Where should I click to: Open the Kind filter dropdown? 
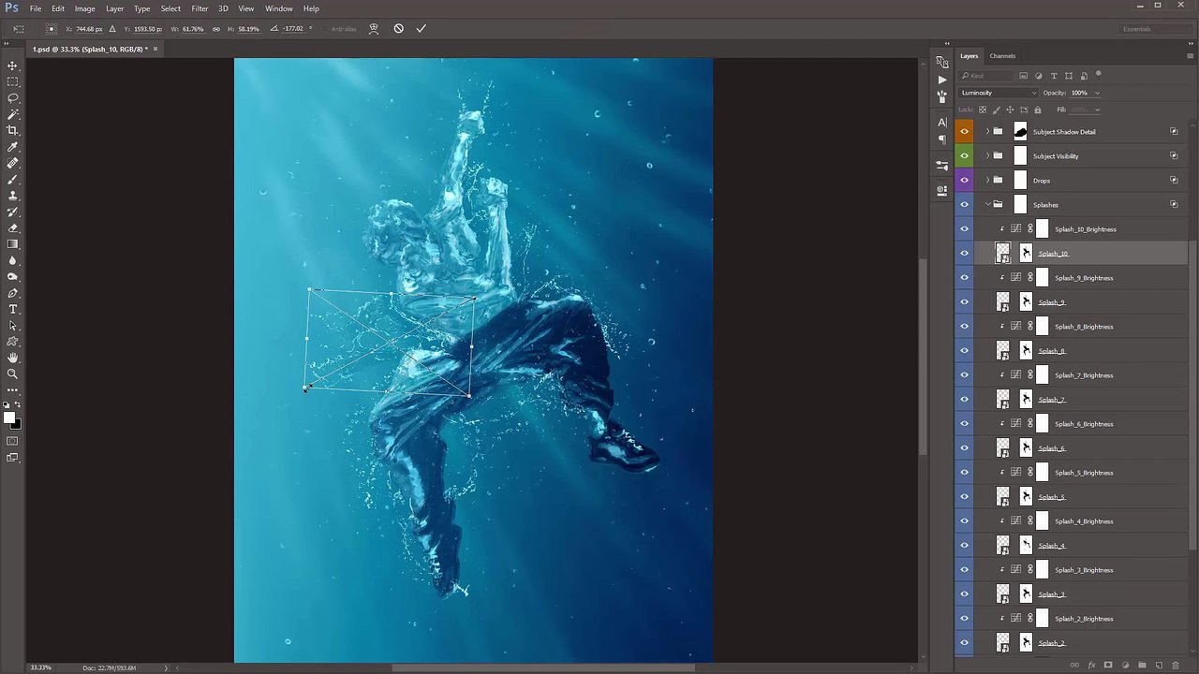tap(987, 76)
